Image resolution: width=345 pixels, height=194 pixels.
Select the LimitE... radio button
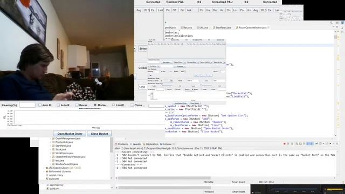[113, 105]
